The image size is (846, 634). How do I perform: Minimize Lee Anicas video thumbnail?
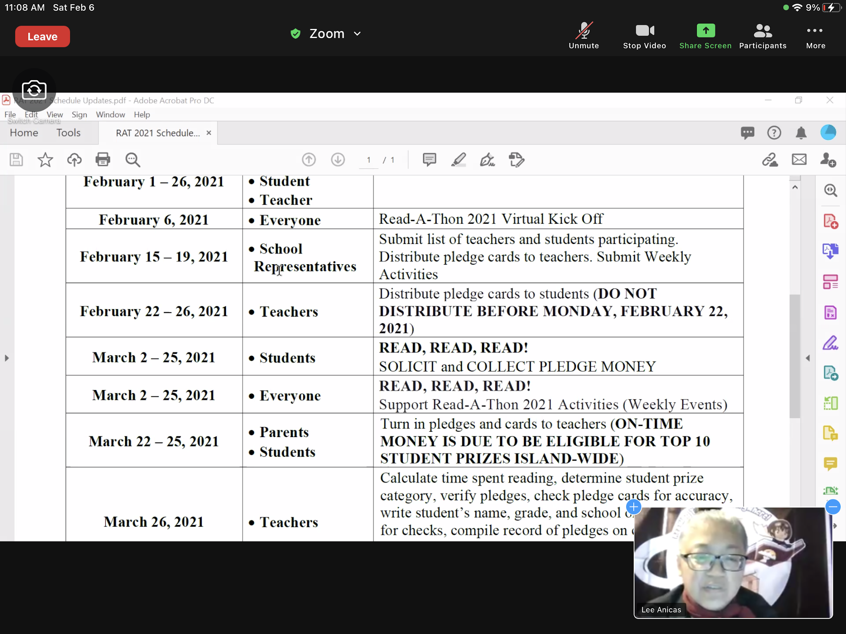click(833, 506)
